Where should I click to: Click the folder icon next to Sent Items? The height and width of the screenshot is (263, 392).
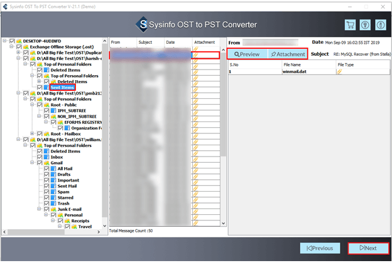[46, 88]
